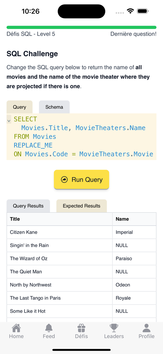Click the Title column header
The image size is (163, 354).
click(x=59, y=219)
